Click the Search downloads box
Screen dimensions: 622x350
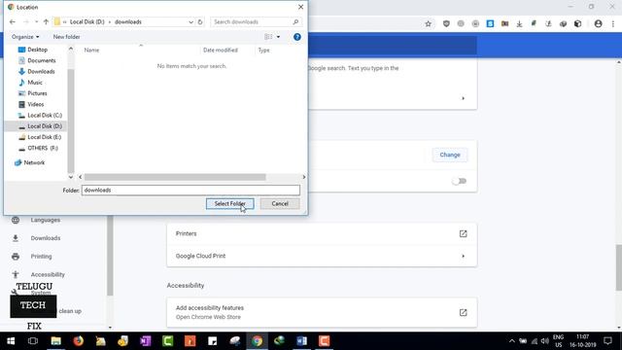(256, 21)
